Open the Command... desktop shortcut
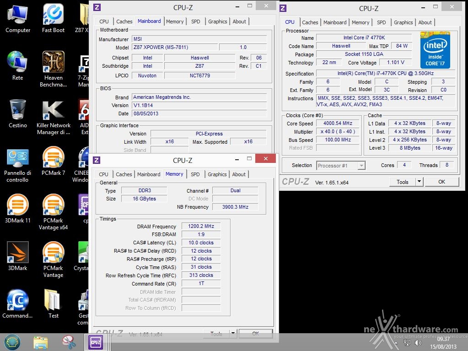The width and height of the screenshot is (468, 351). [17, 304]
